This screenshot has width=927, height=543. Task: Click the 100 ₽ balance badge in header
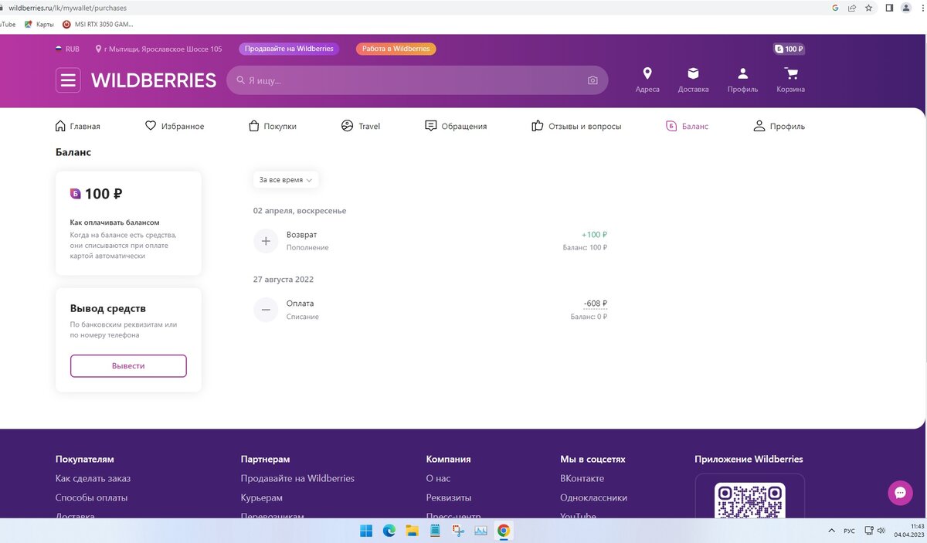click(789, 49)
